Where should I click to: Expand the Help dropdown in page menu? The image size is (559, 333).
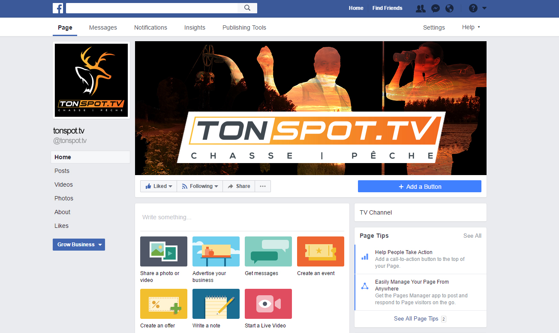point(471,27)
